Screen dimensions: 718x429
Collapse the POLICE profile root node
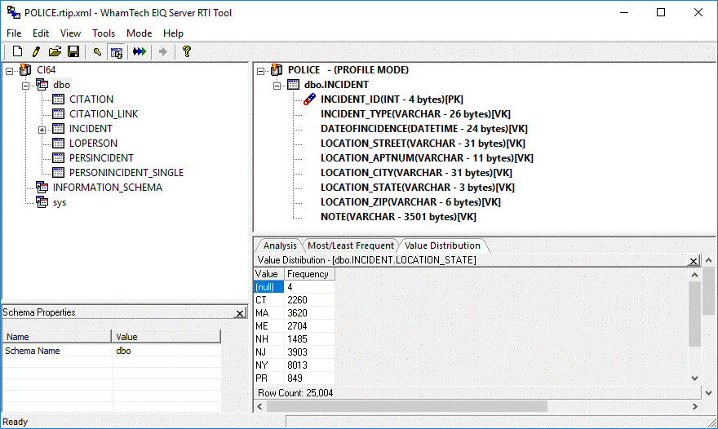[260, 71]
